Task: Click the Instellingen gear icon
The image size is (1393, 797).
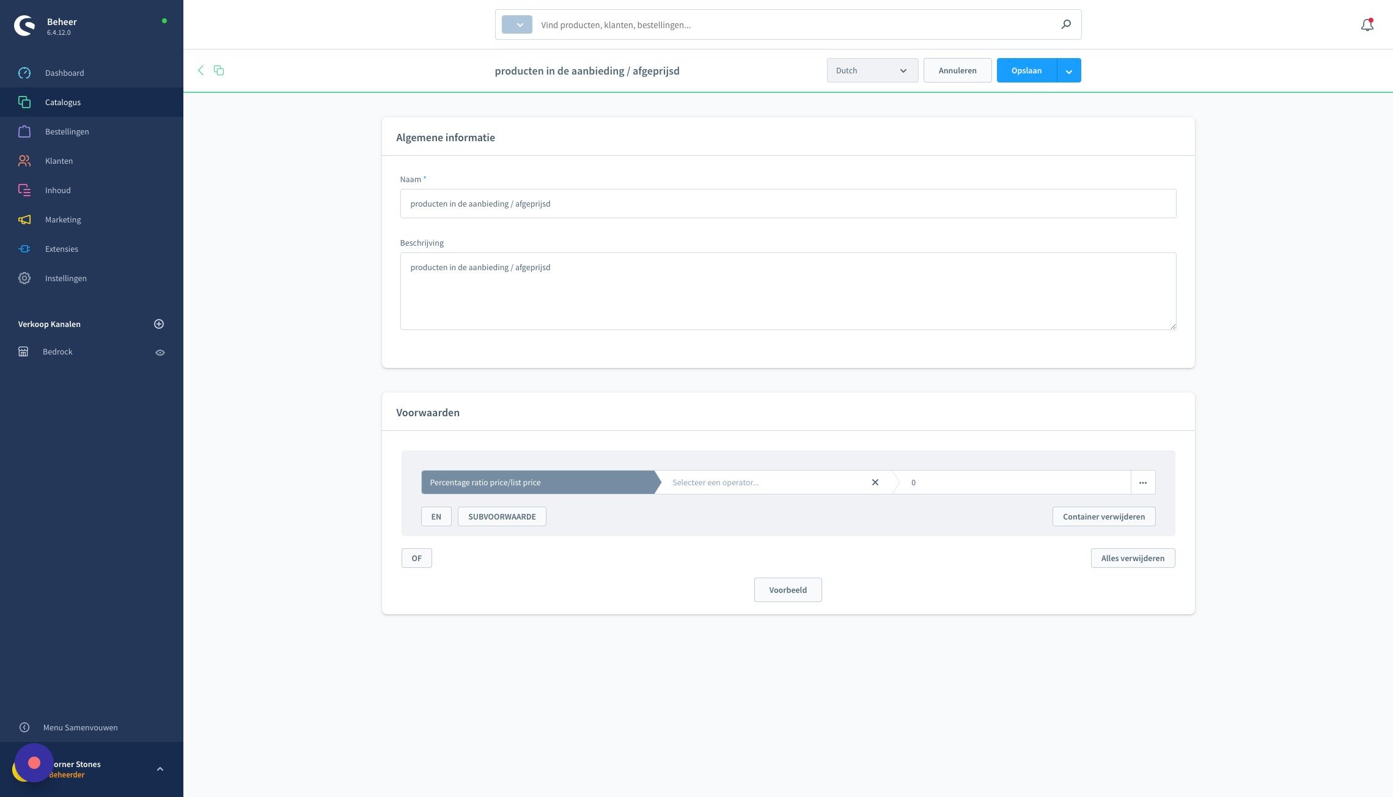Action: (x=24, y=278)
